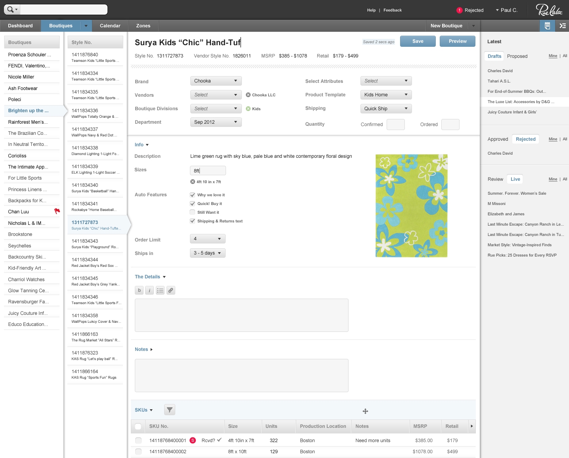Remove the 4ft 10 in x 7ft size
The image size is (569, 458).
pyautogui.click(x=193, y=182)
